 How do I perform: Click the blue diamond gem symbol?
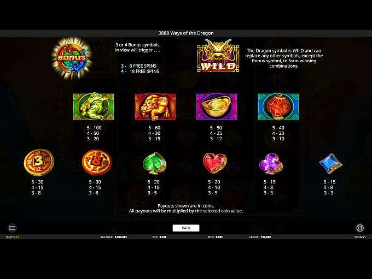tap(330, 163)
